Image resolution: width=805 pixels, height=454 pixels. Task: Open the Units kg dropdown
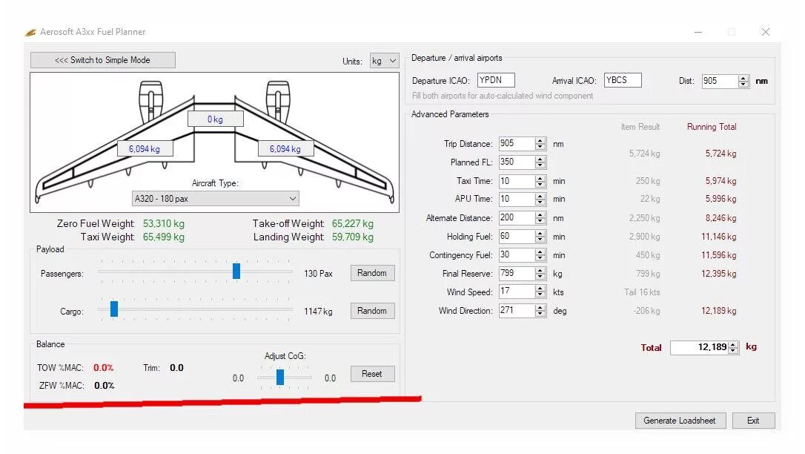(x=384, y=61)
